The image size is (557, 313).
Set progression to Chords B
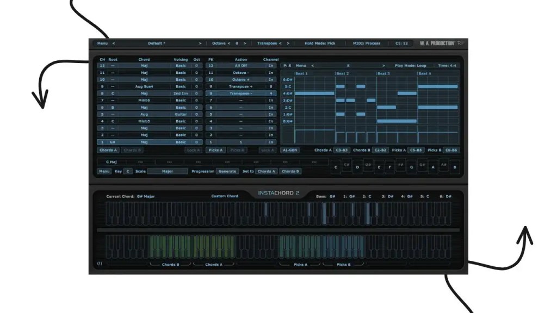coord(290,171)
